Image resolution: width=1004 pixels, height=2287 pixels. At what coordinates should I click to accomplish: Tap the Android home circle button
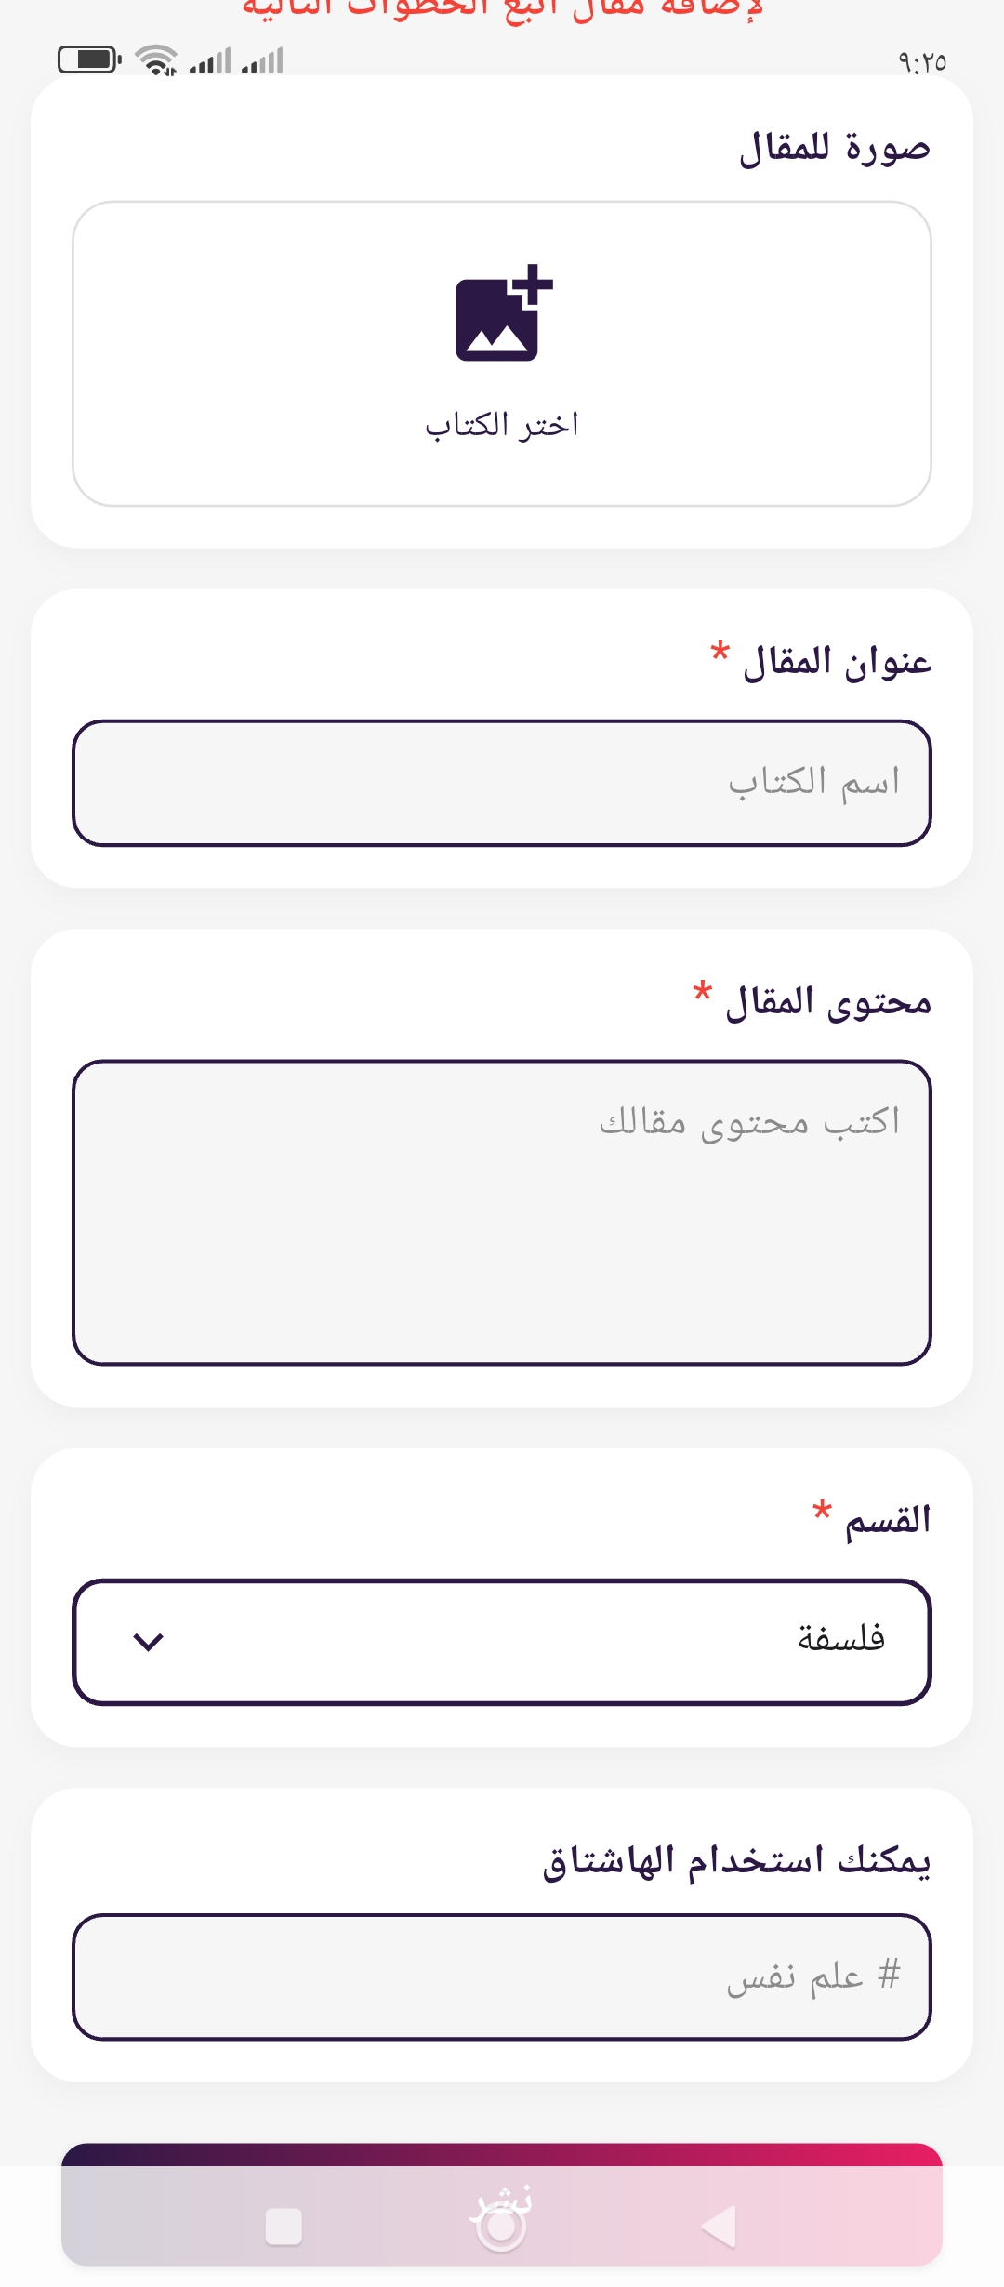(x=501, y=2226)
